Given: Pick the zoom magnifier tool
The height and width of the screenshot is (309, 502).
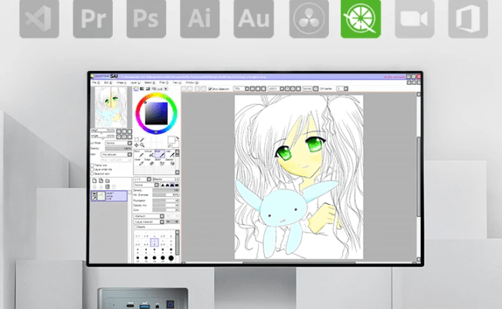Looking at the screenshot, I should [142, 145].
